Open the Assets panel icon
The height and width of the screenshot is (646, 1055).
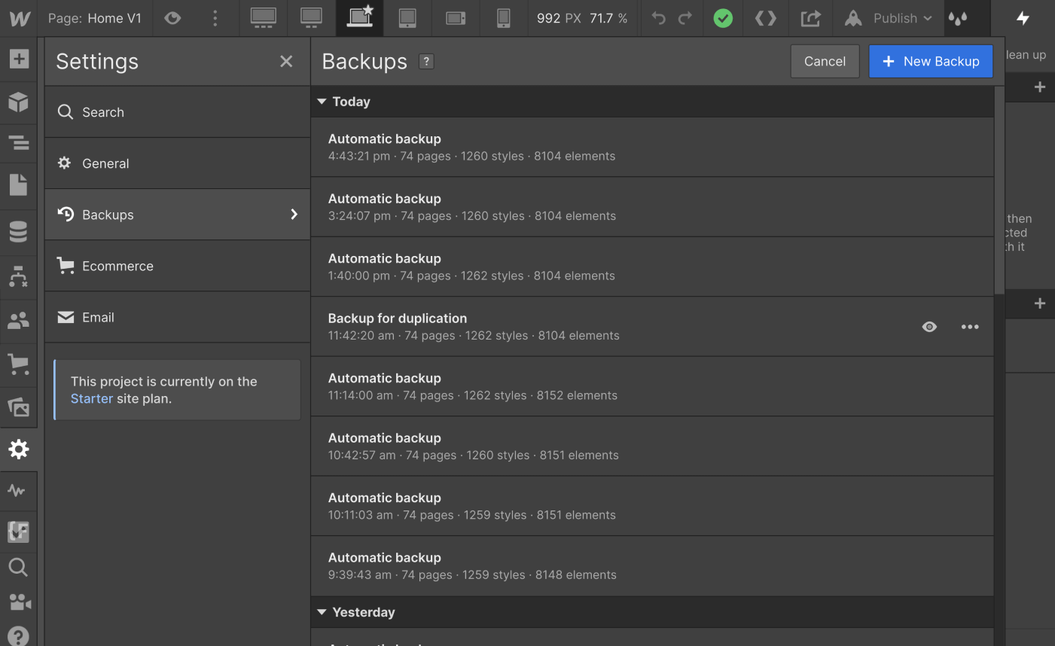pyautogui.click(x=18, y=407)
